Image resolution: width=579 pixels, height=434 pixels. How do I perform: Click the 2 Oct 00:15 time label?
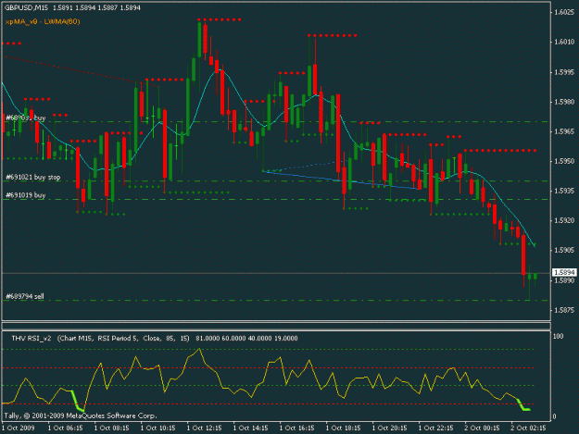coord(482,428)
